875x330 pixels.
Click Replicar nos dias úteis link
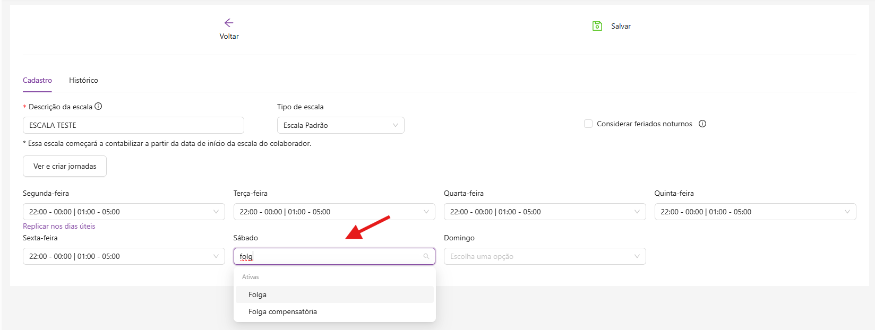tap(59, 226)
